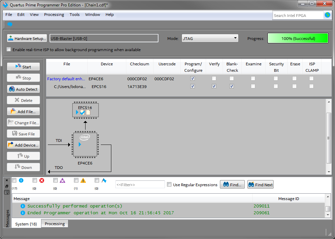Click the Save File button
Screen dimensions: 335x239
coord(23,134)
